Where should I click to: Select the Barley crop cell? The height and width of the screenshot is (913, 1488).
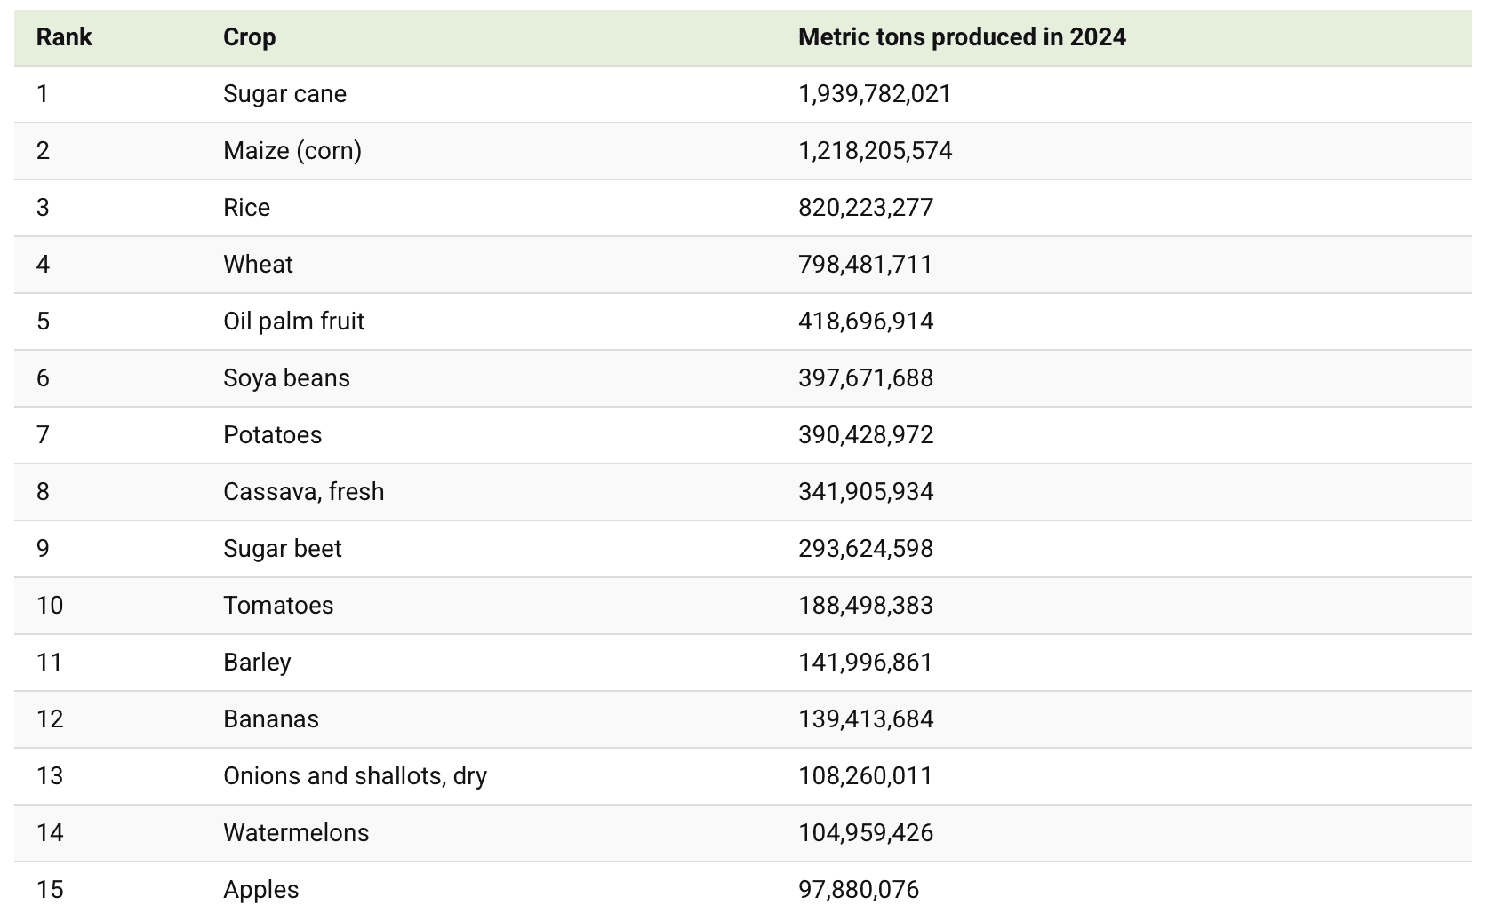click(x=257, y=663)
